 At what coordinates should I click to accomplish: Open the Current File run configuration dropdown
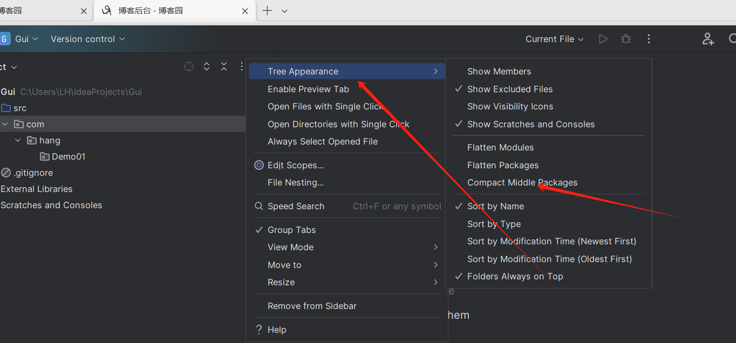[x=555, y=39]
